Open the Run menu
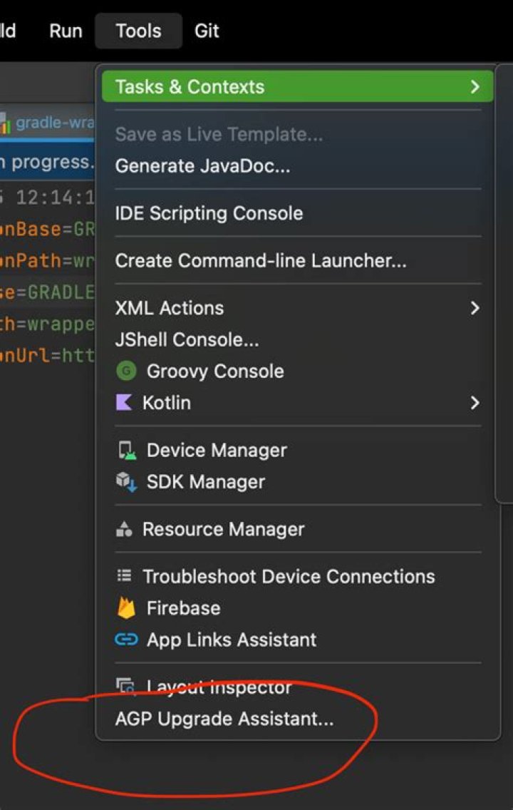 (x=66, y=31)
